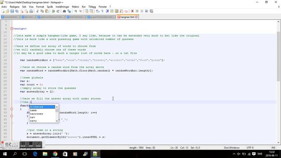The image size is (281, 158).
Task: Click the editor vertical scrollbar thumb
Action: pos(278,56)
